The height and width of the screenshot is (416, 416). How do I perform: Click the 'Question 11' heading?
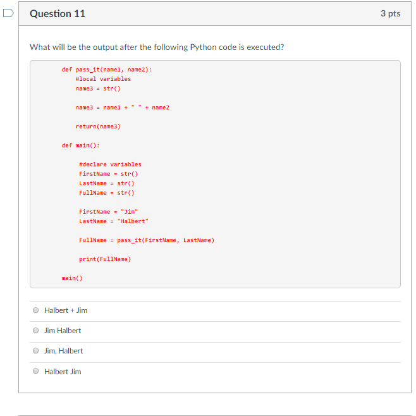point(58,13)
